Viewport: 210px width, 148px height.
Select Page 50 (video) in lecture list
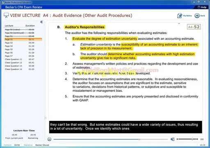(x=20, y=30)
